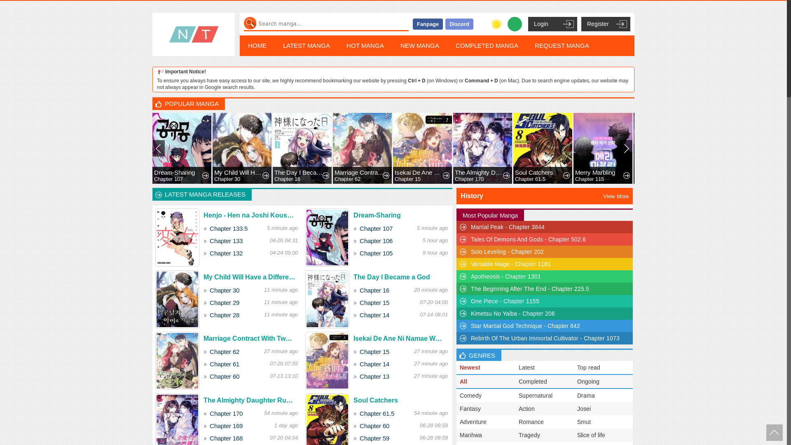Click arrow icon on Soul Catchers slide
The image size is (791, 445).
point(566,176)
